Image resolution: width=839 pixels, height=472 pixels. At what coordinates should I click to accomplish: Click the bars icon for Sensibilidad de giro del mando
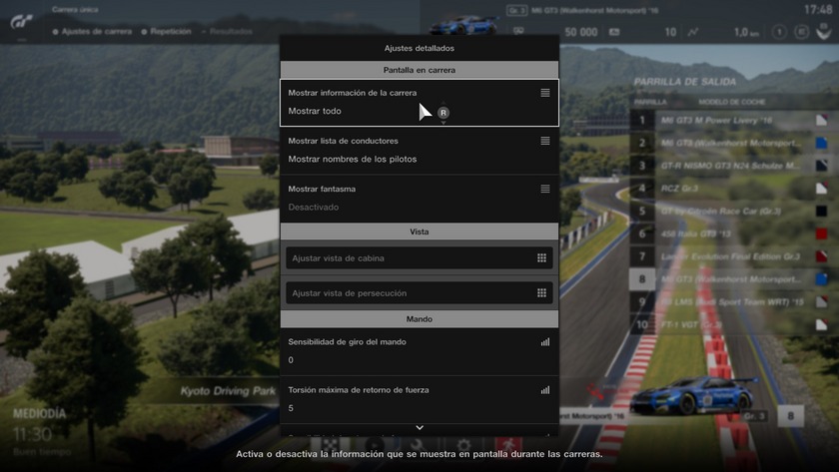tap(544, 342)
